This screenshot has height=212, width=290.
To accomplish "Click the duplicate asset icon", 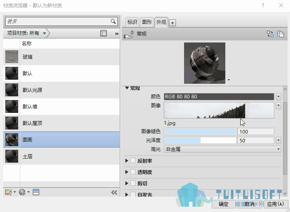I will 281,34.
